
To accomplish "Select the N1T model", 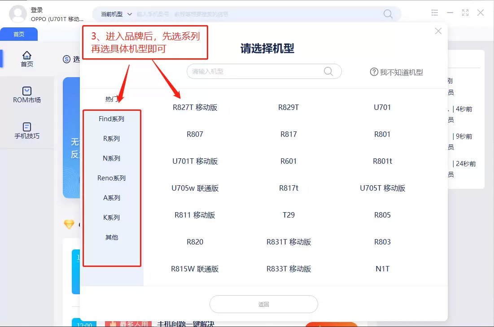I will 382,269.
